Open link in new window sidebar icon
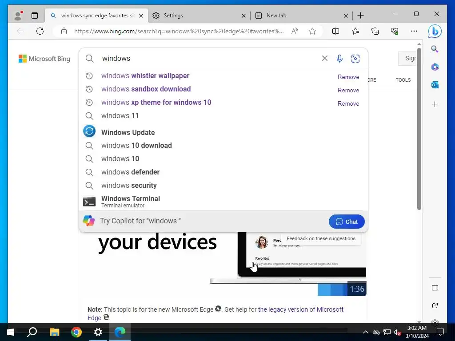Viewport: 455px width, 341px height. 435,305
